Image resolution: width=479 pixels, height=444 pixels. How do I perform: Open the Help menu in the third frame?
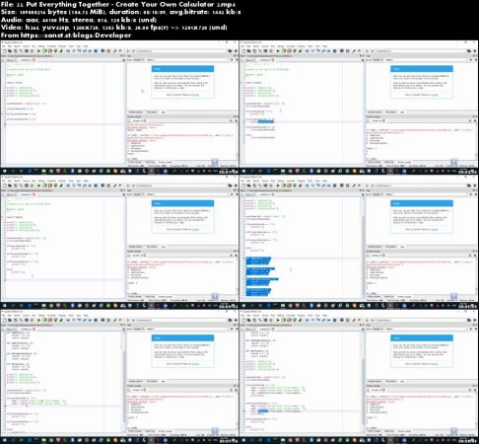(86, 181)
